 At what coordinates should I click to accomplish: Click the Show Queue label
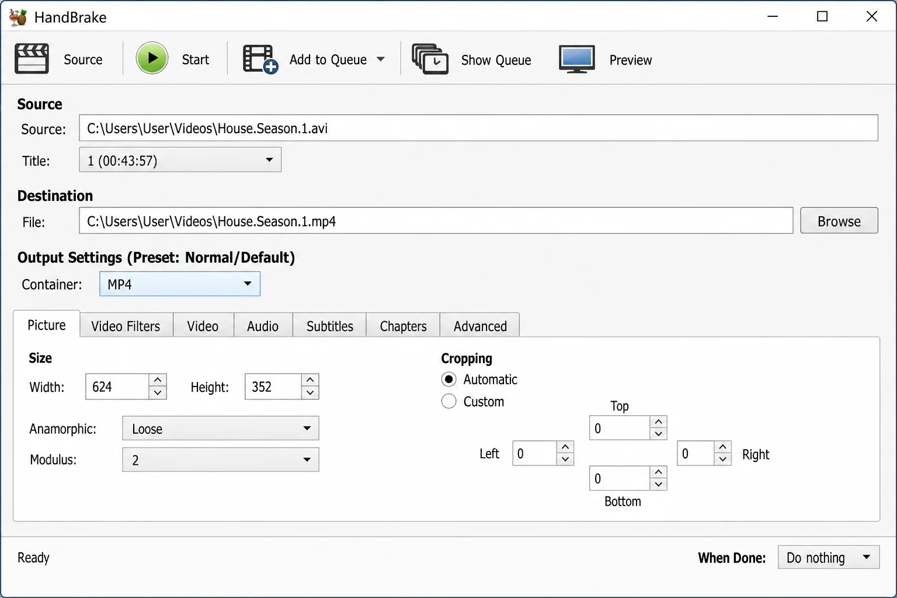click(x=496, y=60)
